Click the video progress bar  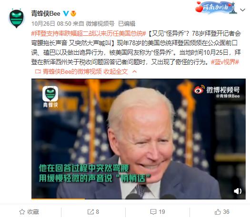[139, 199]
